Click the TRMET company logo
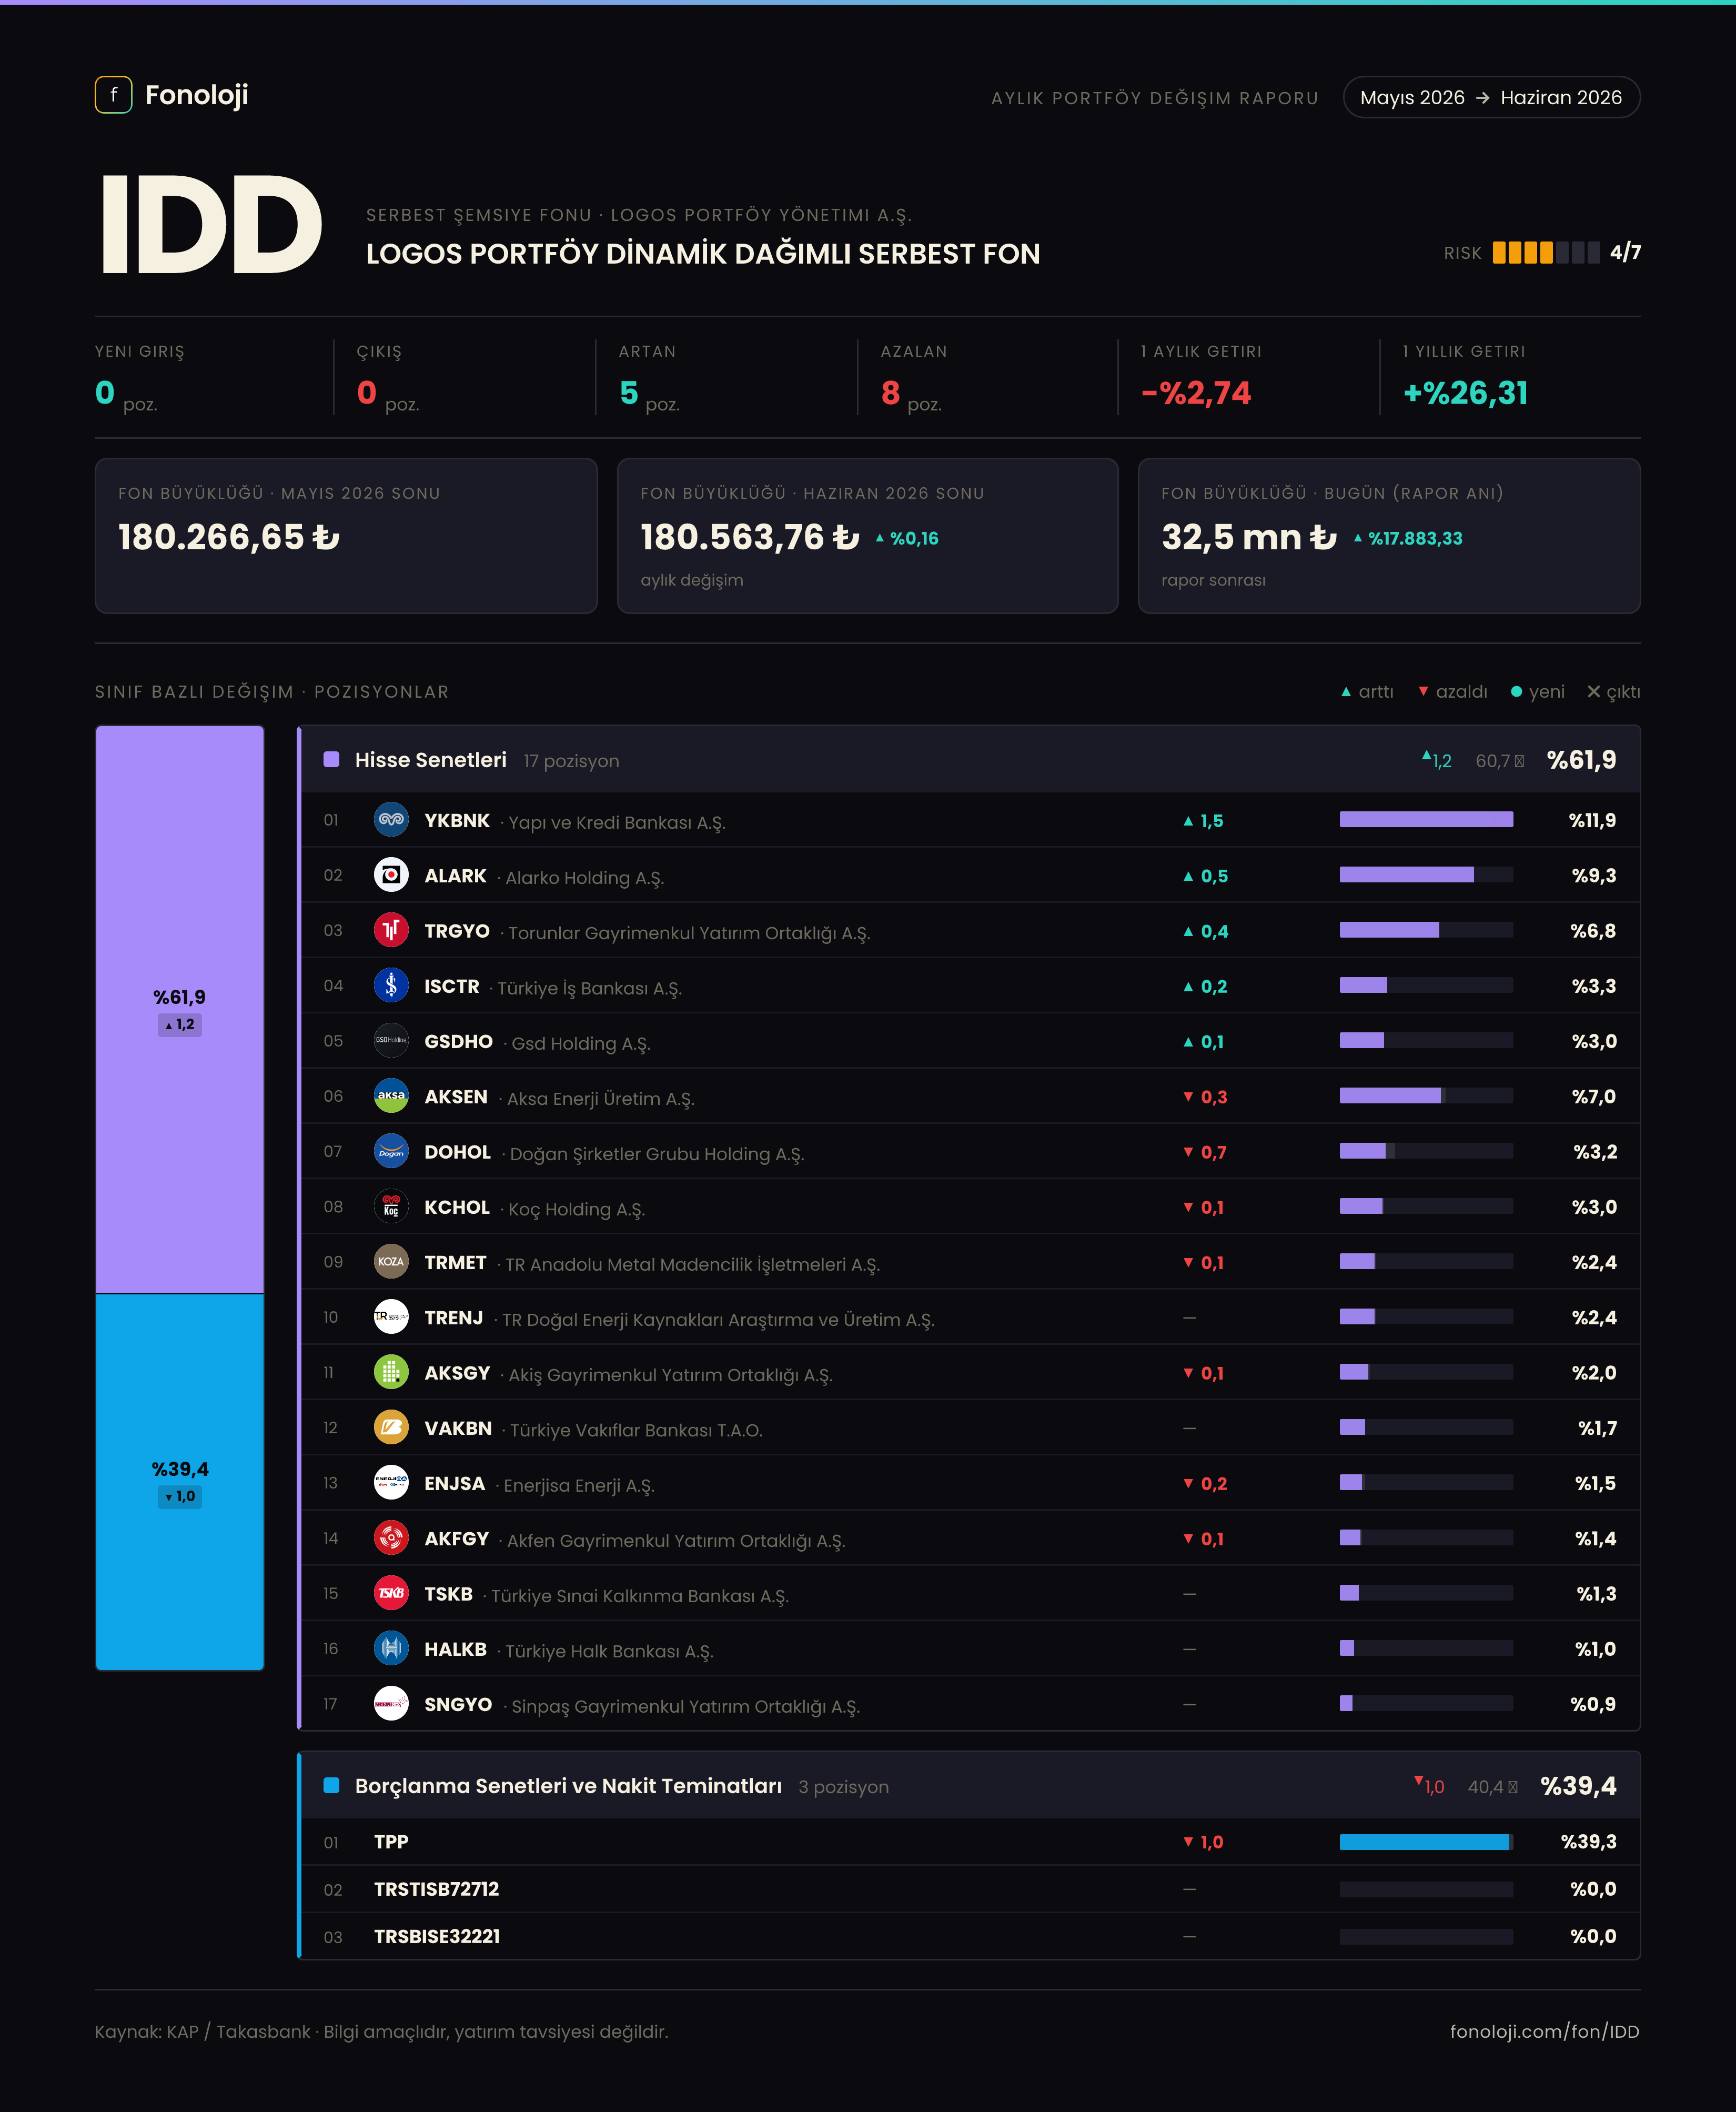Viewport: 1736px width, 2112px height. pos(391,1262)
